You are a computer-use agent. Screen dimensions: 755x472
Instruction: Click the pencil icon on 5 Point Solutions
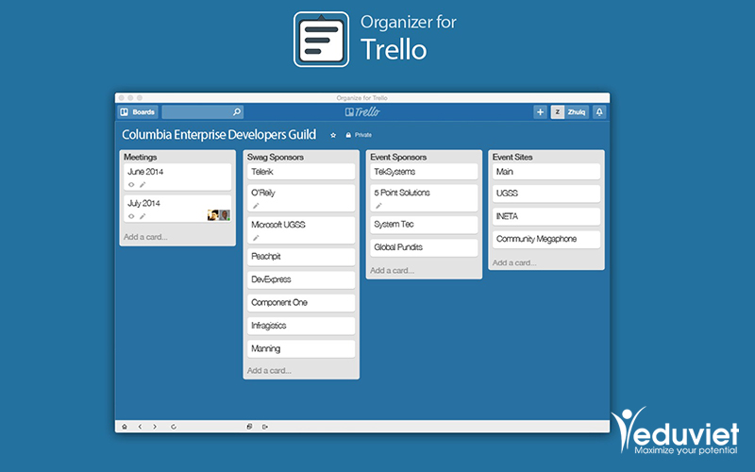tap(379, 206)
